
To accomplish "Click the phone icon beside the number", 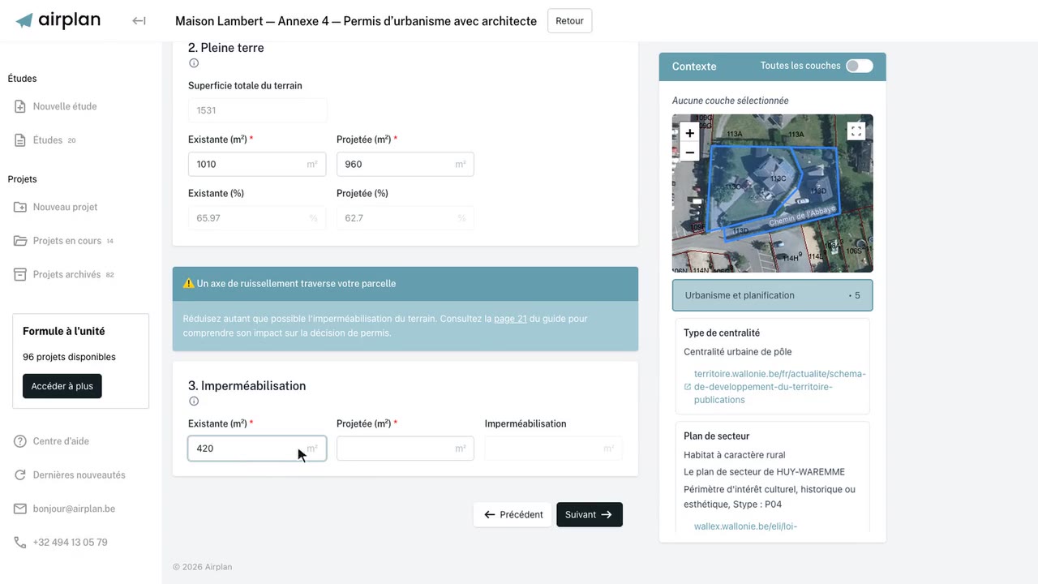I will coord(20,543).
